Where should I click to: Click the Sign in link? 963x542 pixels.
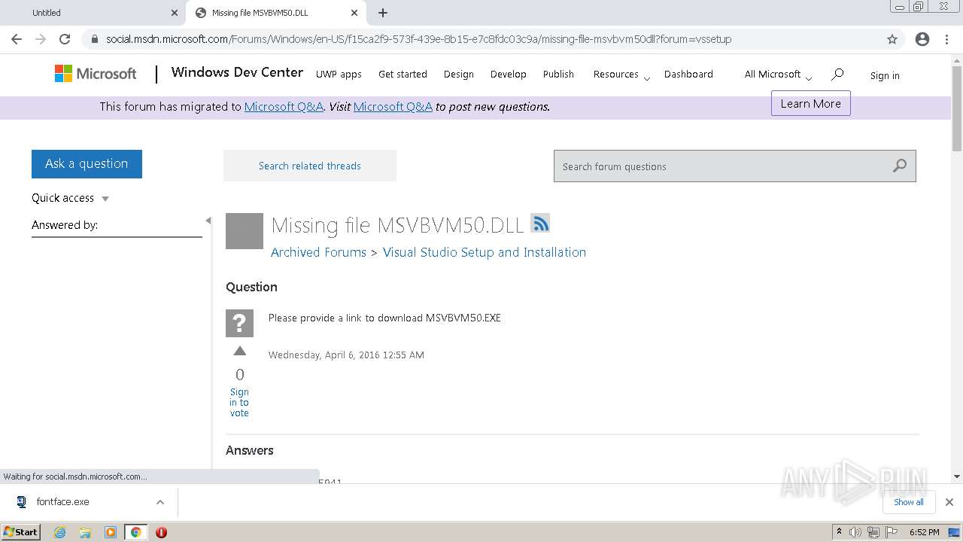(885, 75)
